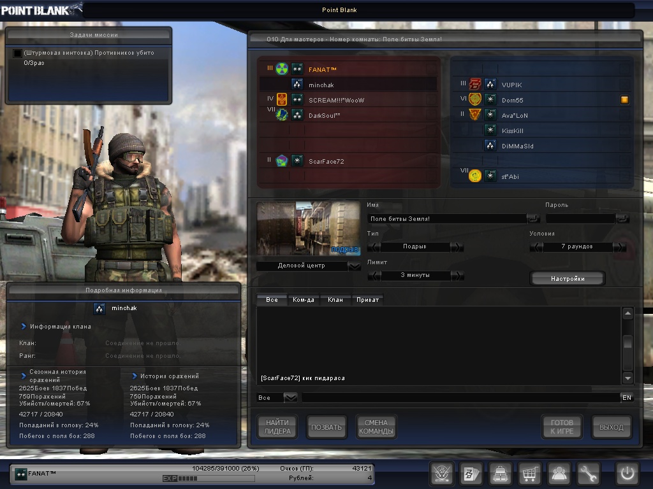This screenshot has width=653, height=489.
Task: Click Dorn55 clan emblem
Action: [475, 99]
